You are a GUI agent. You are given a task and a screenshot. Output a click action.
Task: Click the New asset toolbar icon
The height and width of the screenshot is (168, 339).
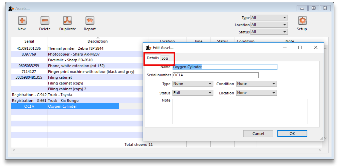(22, 21)
